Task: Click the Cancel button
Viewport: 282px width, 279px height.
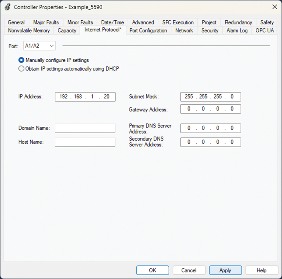Action: tap(189, 270)
